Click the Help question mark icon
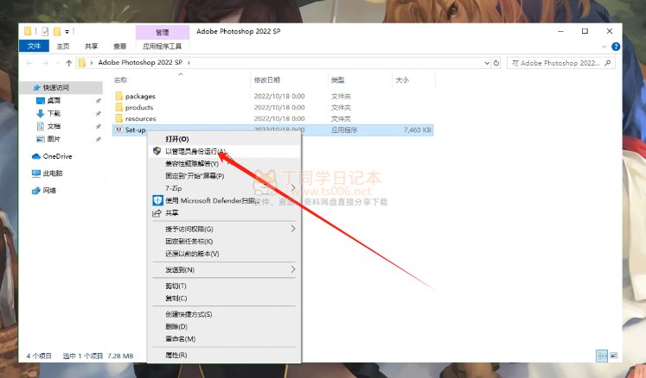 point(616,47)
